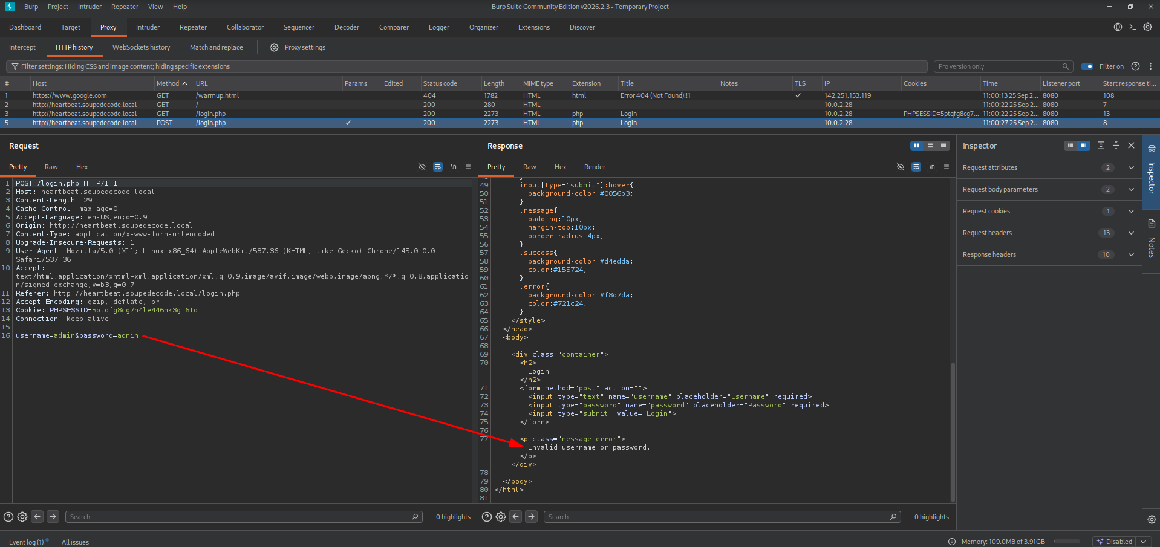Click the memory usage progress bar

pyautogui.click(x=1067, y=542)
